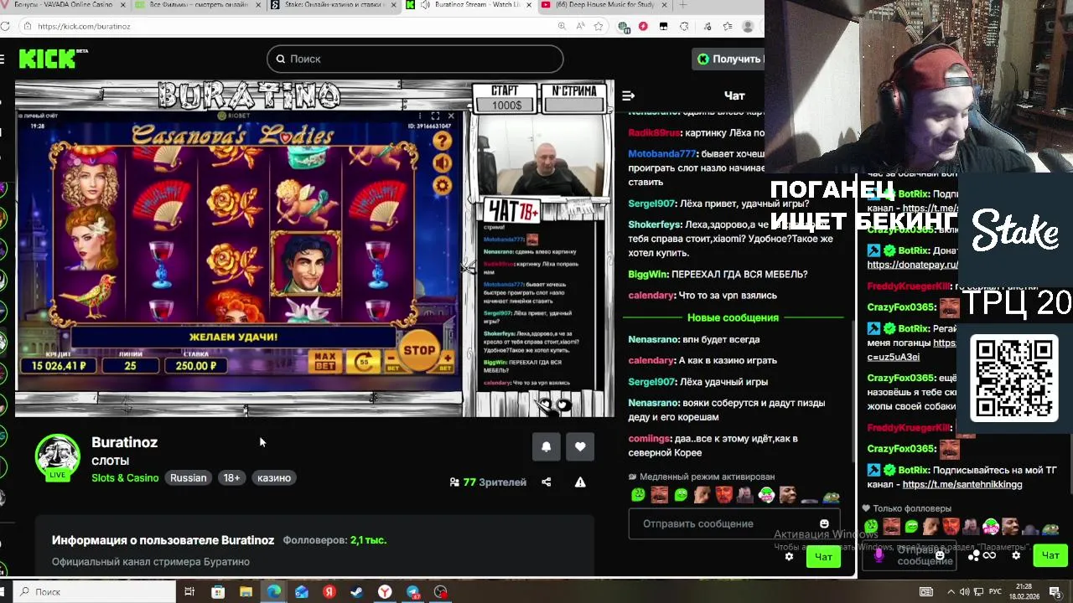Click the zoom magnifier icon in address bar

562,26
